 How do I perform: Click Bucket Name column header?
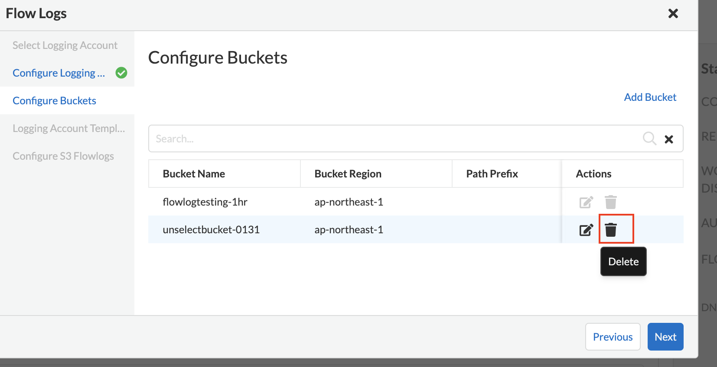[x=194, y=174]
